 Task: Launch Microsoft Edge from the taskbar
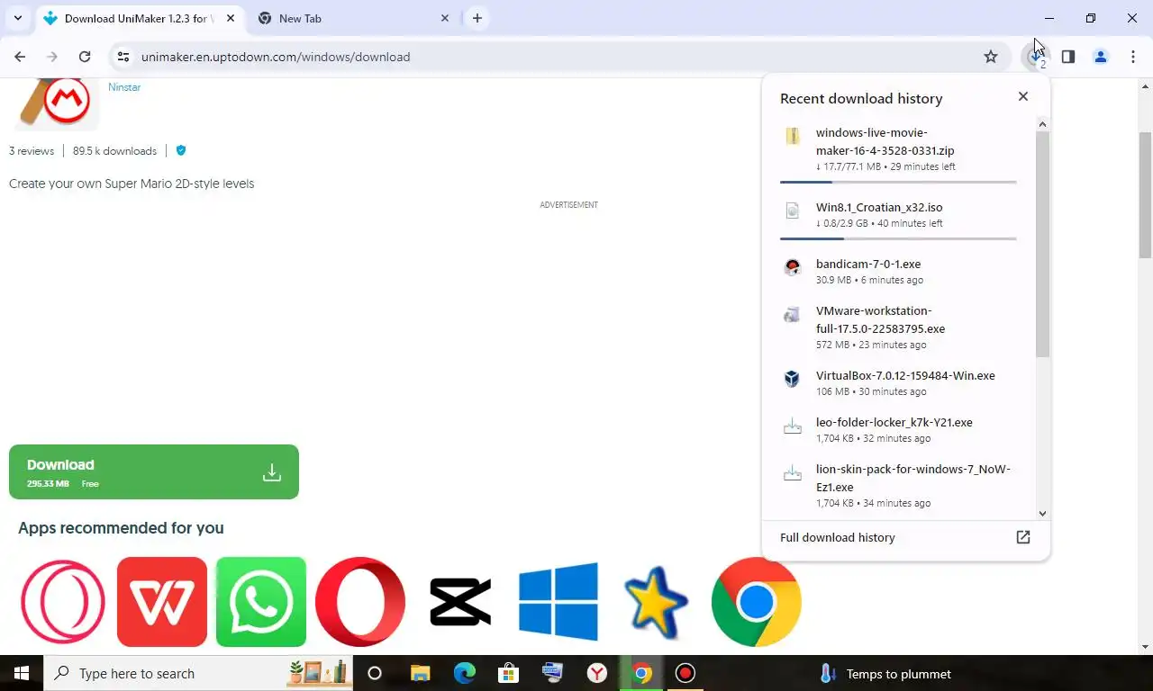(x=464, y=673)
